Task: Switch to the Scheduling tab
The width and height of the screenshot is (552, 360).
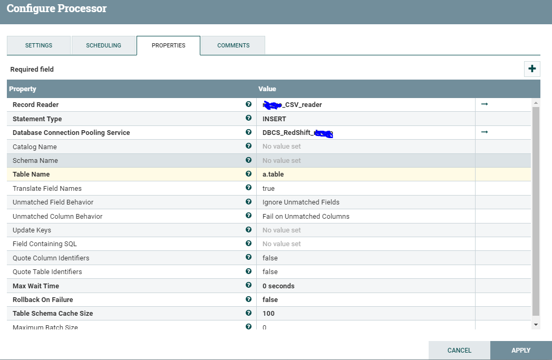Action: click(103, 45)
